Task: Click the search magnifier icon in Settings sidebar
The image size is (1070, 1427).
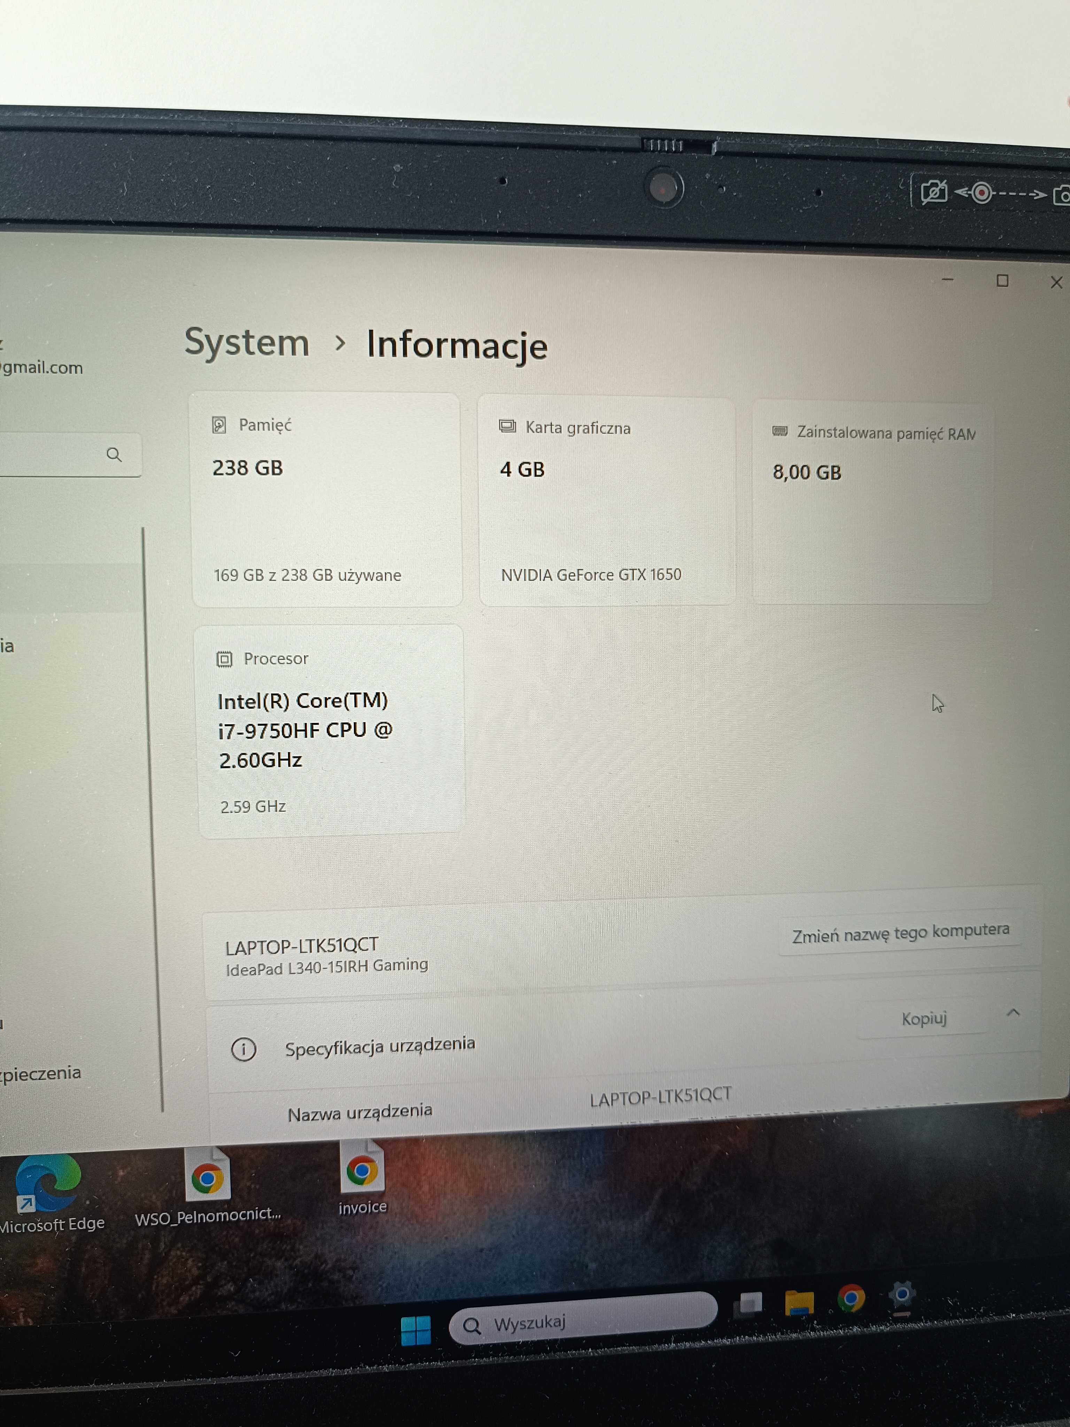Action: tap(114, 454)
